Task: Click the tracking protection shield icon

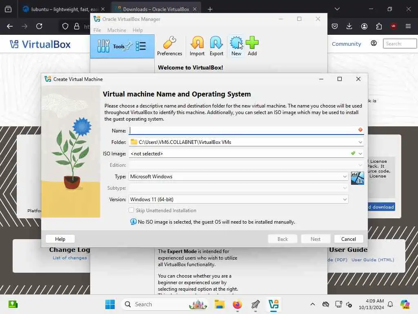Action: 65,26
